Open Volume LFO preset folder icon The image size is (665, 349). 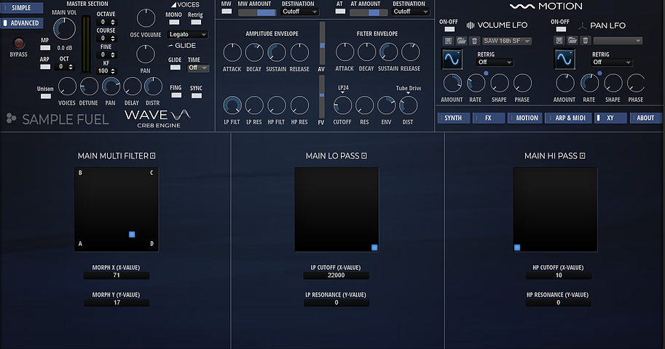[x=462, y=41]
